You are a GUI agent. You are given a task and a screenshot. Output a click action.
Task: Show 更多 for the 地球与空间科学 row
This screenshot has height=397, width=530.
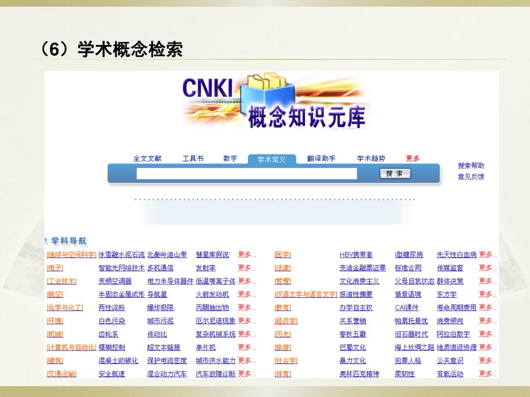click(247, 254)
